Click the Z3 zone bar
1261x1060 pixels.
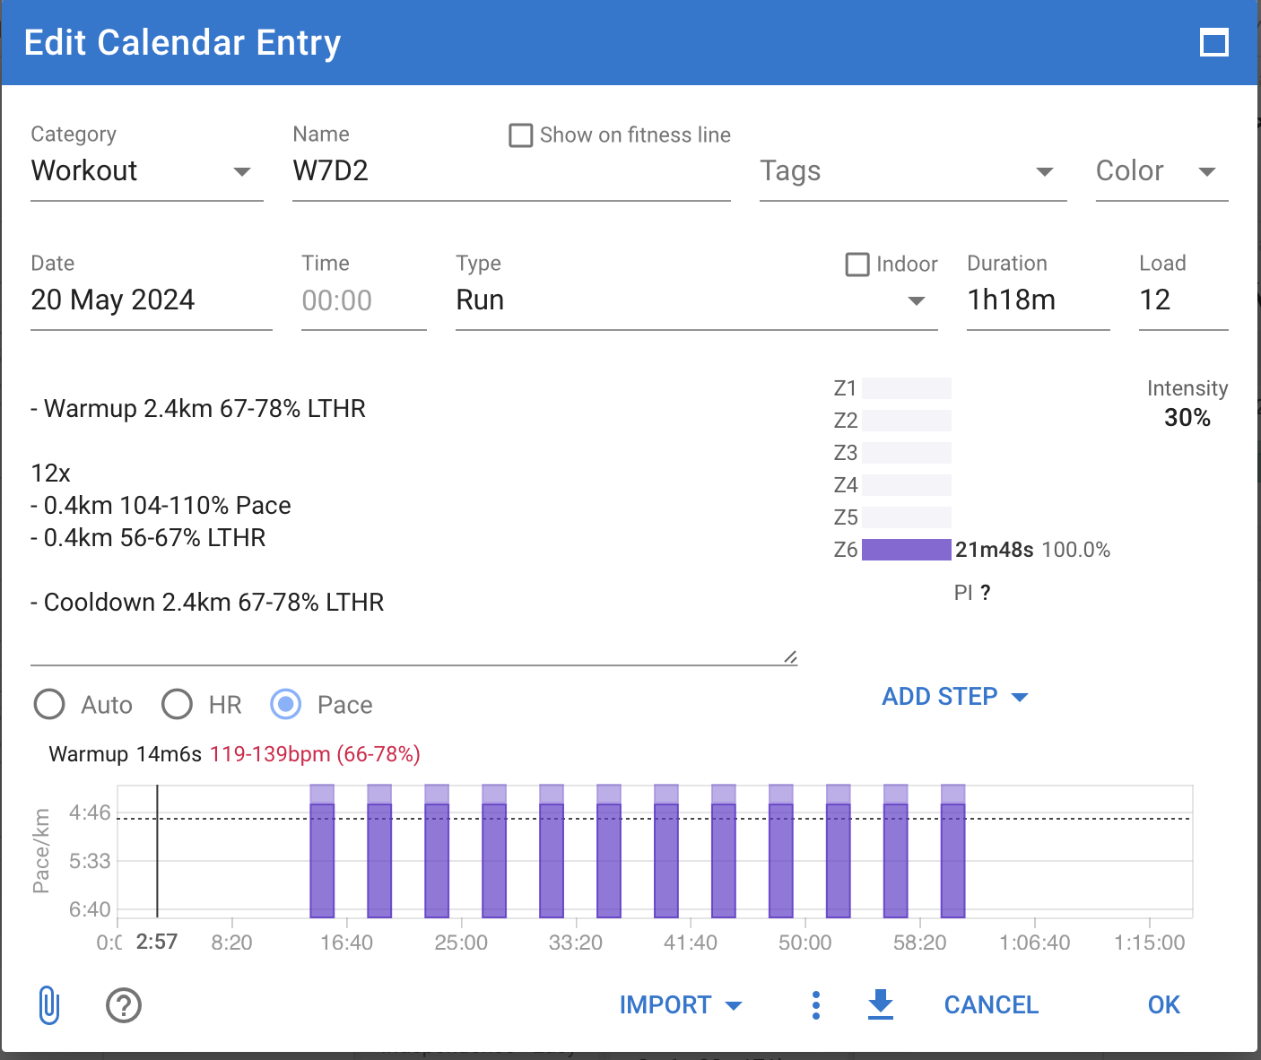point(906,453)
